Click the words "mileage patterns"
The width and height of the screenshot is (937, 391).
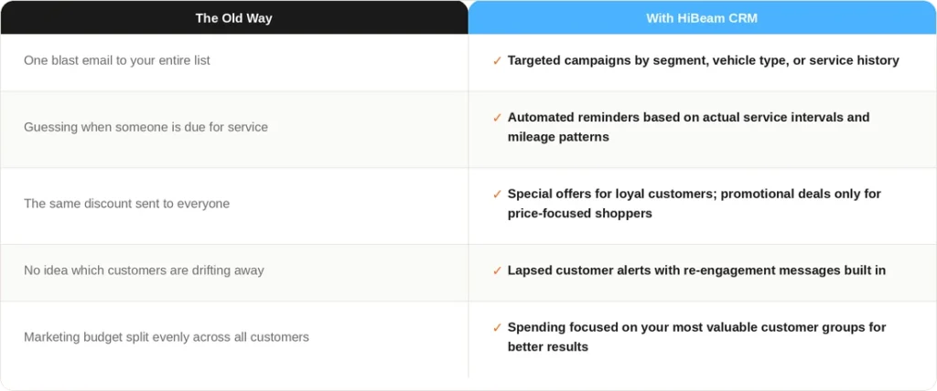558,137
